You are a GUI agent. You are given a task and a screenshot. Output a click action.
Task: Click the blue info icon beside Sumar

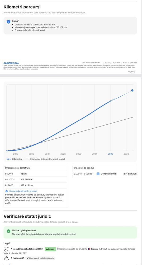pos(8,22)
